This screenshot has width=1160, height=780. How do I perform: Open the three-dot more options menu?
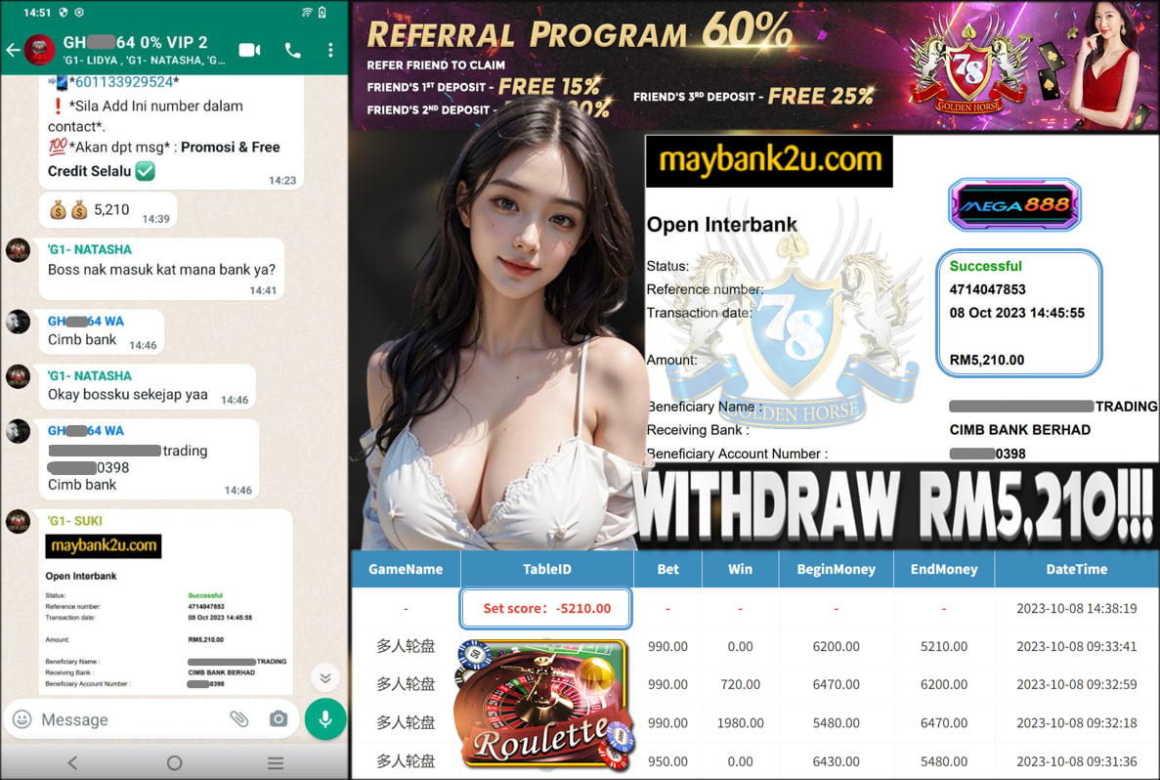[x=330, y=50]
